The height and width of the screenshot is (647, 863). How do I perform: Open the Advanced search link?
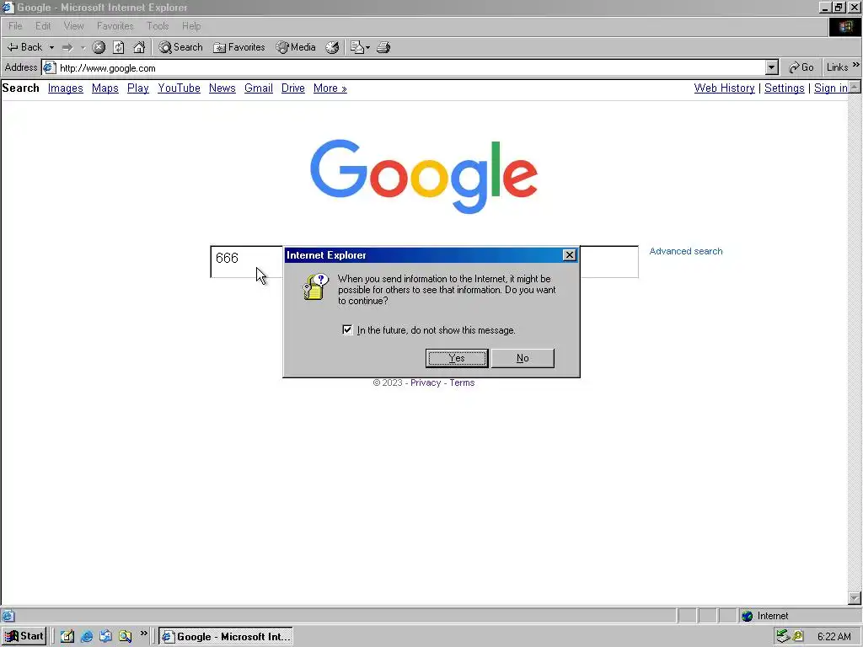[686, 251]
